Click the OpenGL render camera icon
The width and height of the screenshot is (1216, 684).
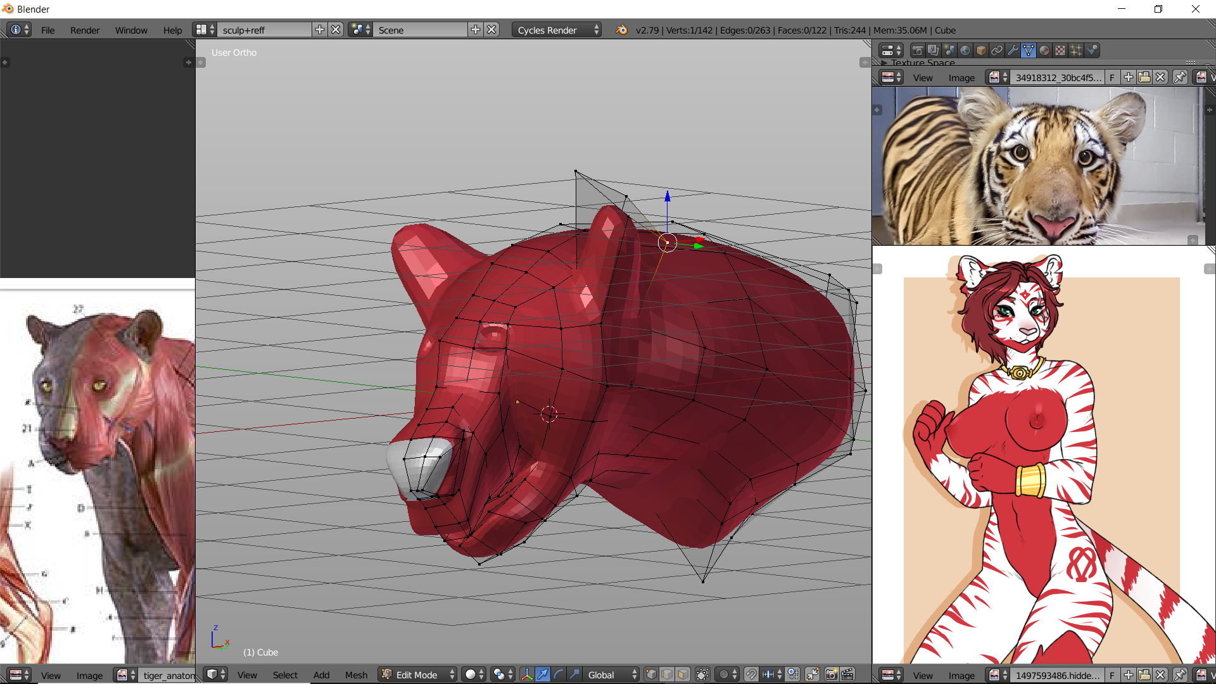pos(832,674)
